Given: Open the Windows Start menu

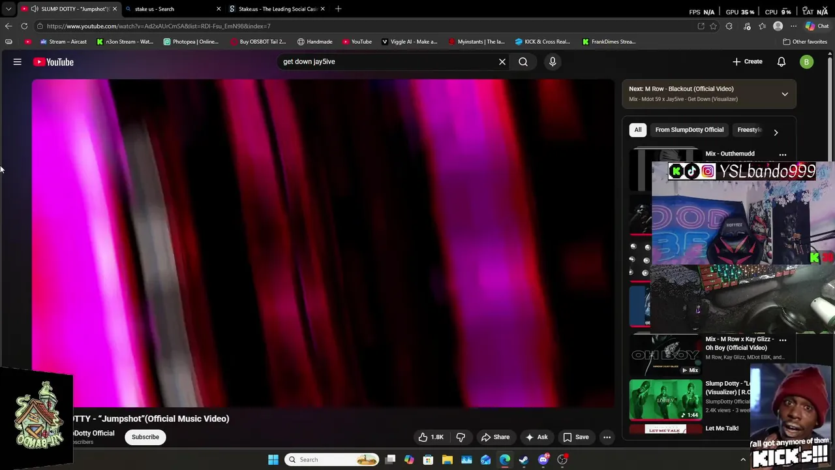Looking at the screenshot, I should point(273,460).
